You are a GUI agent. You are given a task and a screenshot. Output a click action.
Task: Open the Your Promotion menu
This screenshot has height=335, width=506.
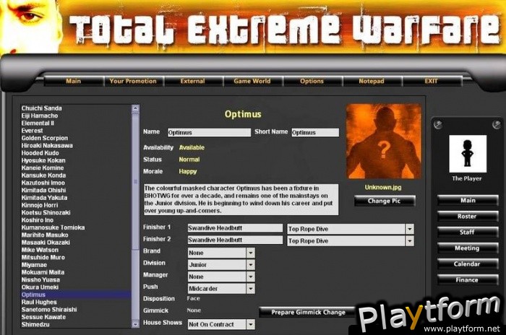(x=133, y=81)
